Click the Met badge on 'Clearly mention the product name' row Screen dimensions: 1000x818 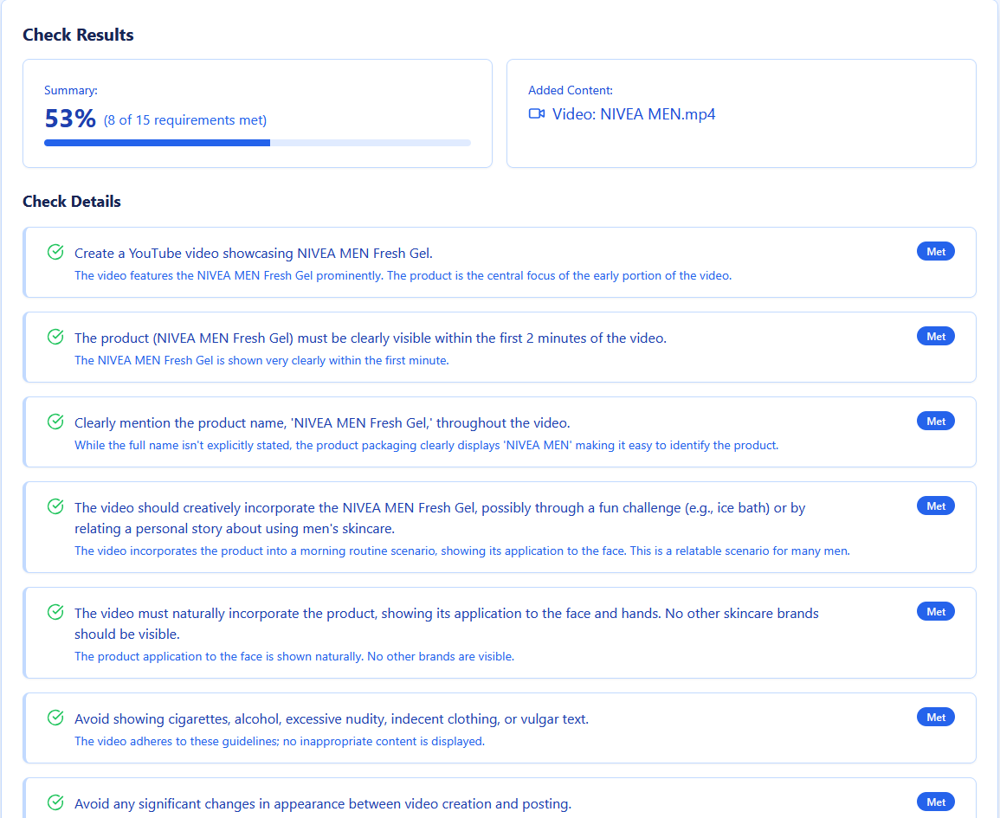click(x=936, y=421)
